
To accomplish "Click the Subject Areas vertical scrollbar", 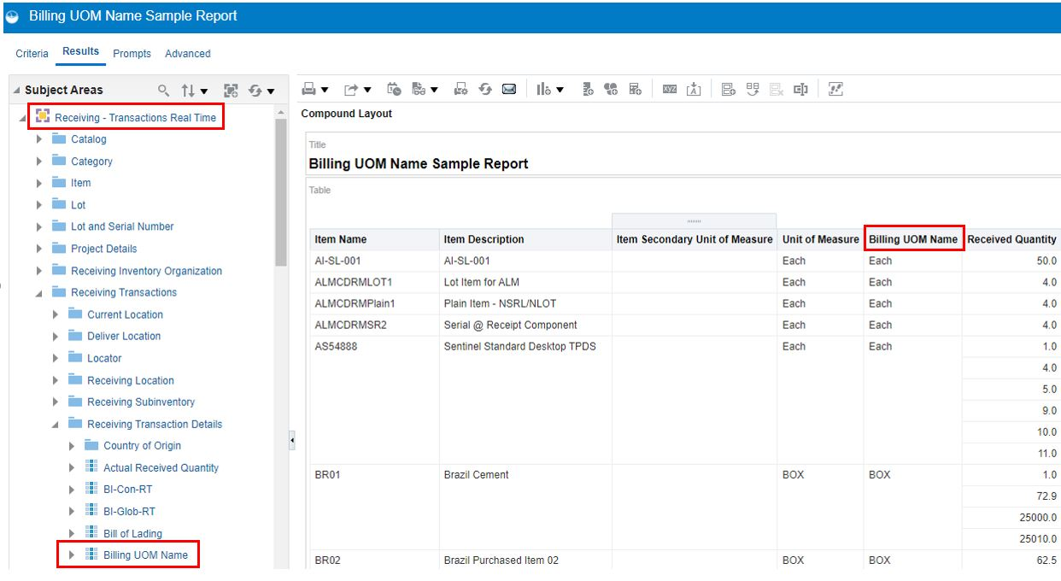I will 281,192.
